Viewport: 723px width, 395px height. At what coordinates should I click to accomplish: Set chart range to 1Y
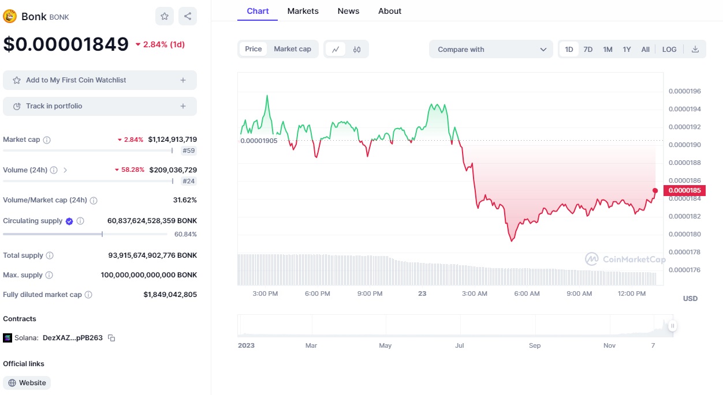[x=627, y=50]
